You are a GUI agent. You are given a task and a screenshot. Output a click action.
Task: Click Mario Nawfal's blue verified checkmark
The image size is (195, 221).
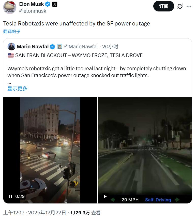click(53, 47)
